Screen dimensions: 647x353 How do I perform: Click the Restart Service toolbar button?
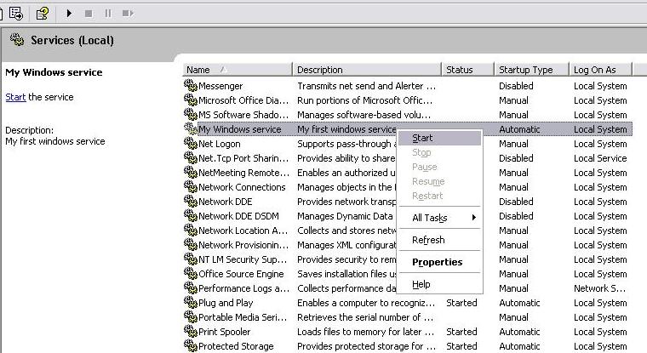[x=128, y=14]
